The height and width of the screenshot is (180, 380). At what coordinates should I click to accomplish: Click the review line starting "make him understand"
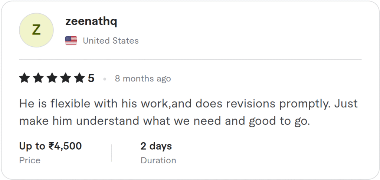[x=164, y=121]
